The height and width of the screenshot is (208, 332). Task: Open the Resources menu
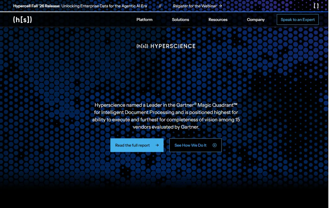[x=218, y=20]
